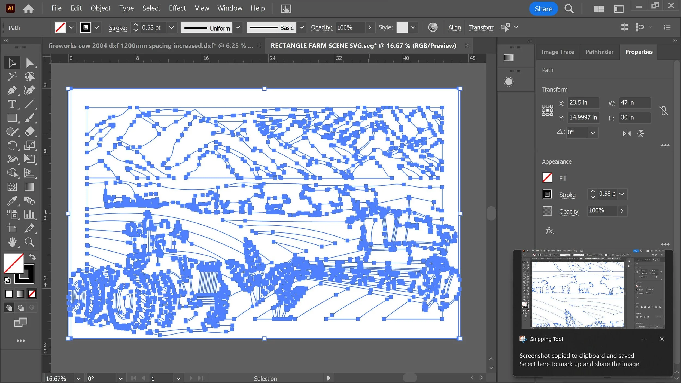Open the Effect menu
681x383 pixels.
pyautogui.click(x=177, y=8)
